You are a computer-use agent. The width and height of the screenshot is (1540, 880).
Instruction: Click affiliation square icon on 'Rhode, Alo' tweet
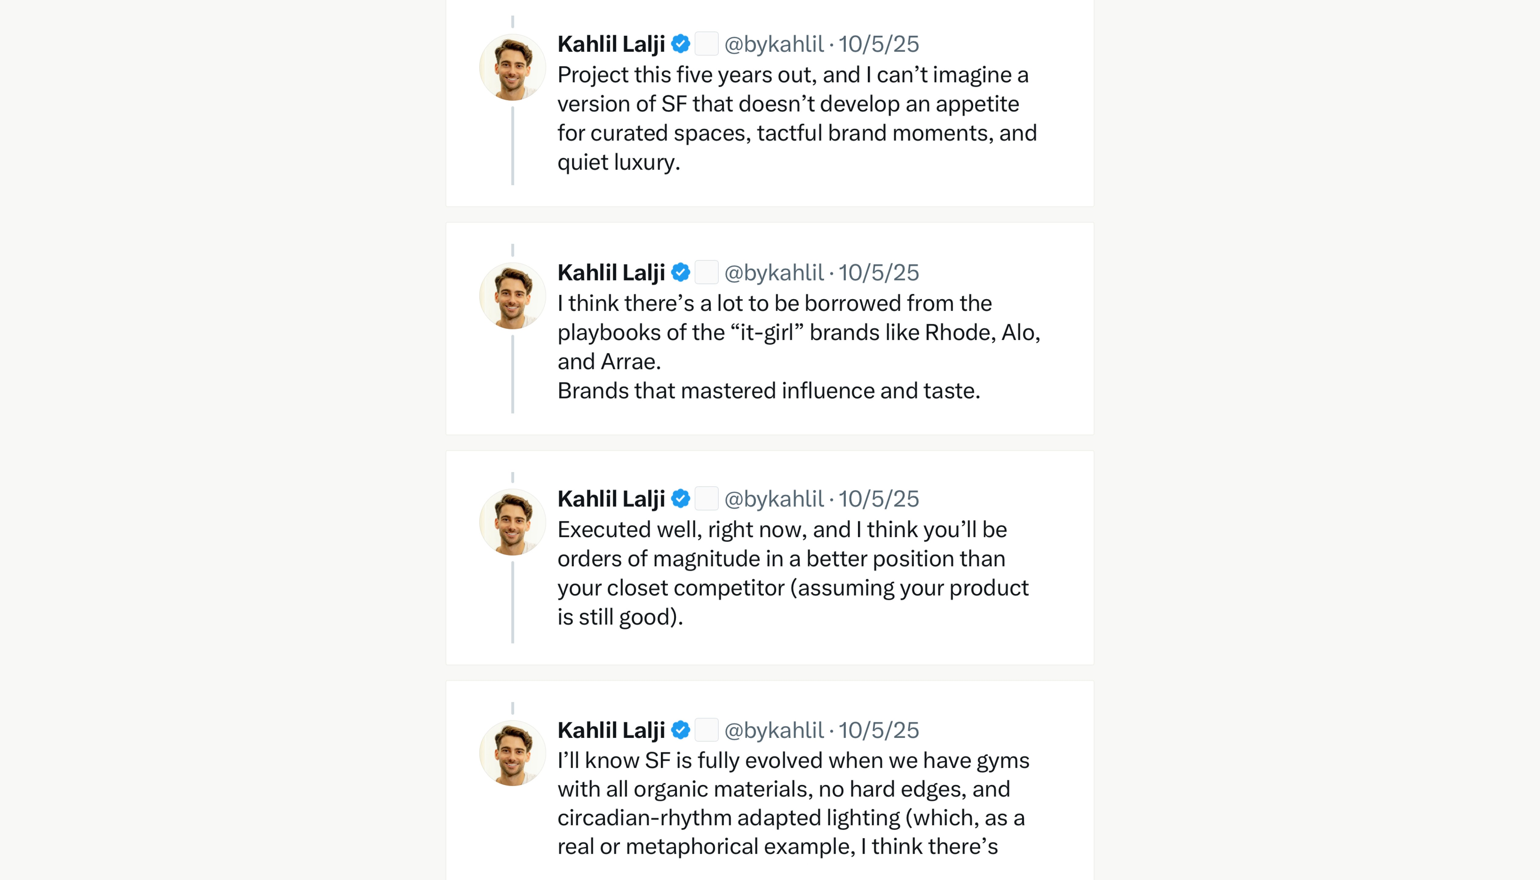706,273
